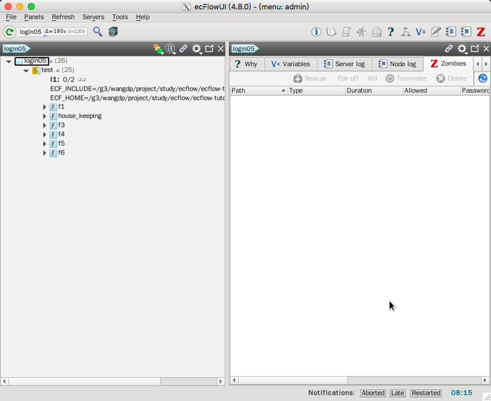Switch to the Node log tab
The height and width of the screenshot is (401, 491).
[x=398, y=64]
